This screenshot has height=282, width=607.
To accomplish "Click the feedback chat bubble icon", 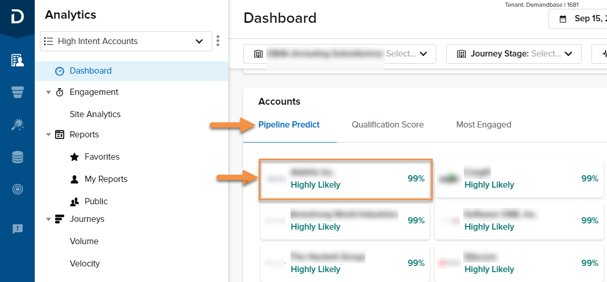I will coord(18,229).
